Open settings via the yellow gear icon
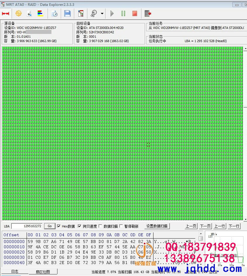The image size is (247, 276). point(18,13)
